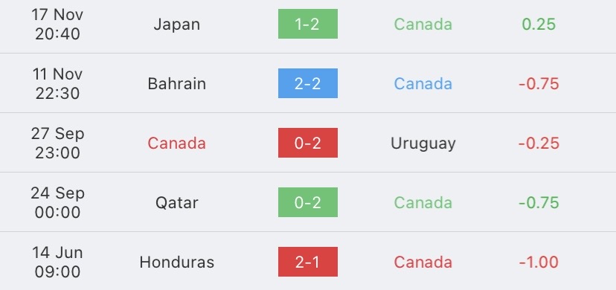This screenshot has height=290, width=616.
Task: Open the red 0-2 Canada-Uruguay score
Action: [307, 143]
